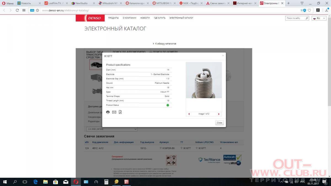Open a new browser tab
Image resolution: width=331 pixels, height=186 pixels.
(289, 3)
